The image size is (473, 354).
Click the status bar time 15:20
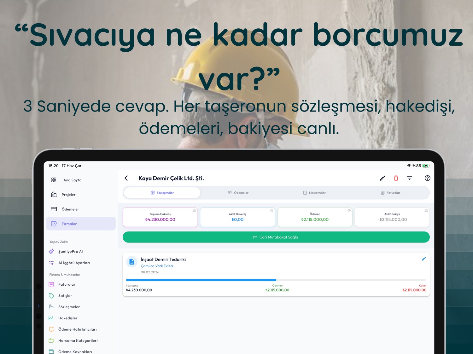(x=53, y=166)
